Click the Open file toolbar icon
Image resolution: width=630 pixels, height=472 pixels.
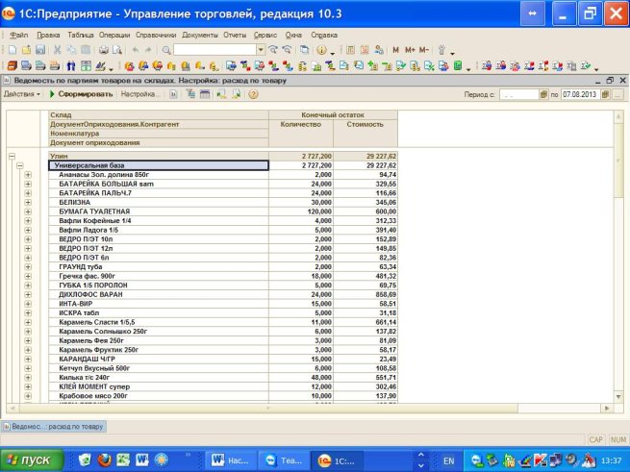(27, 50)
